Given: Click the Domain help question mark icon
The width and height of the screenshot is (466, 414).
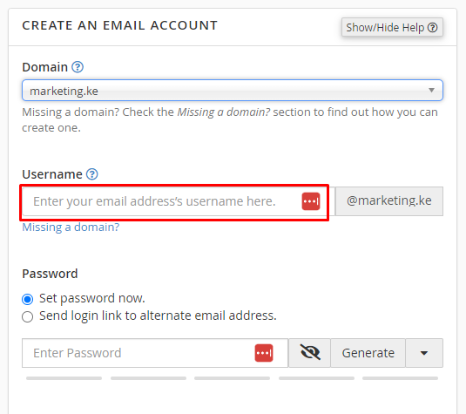Looking at the screenshot, I should 78,67.
